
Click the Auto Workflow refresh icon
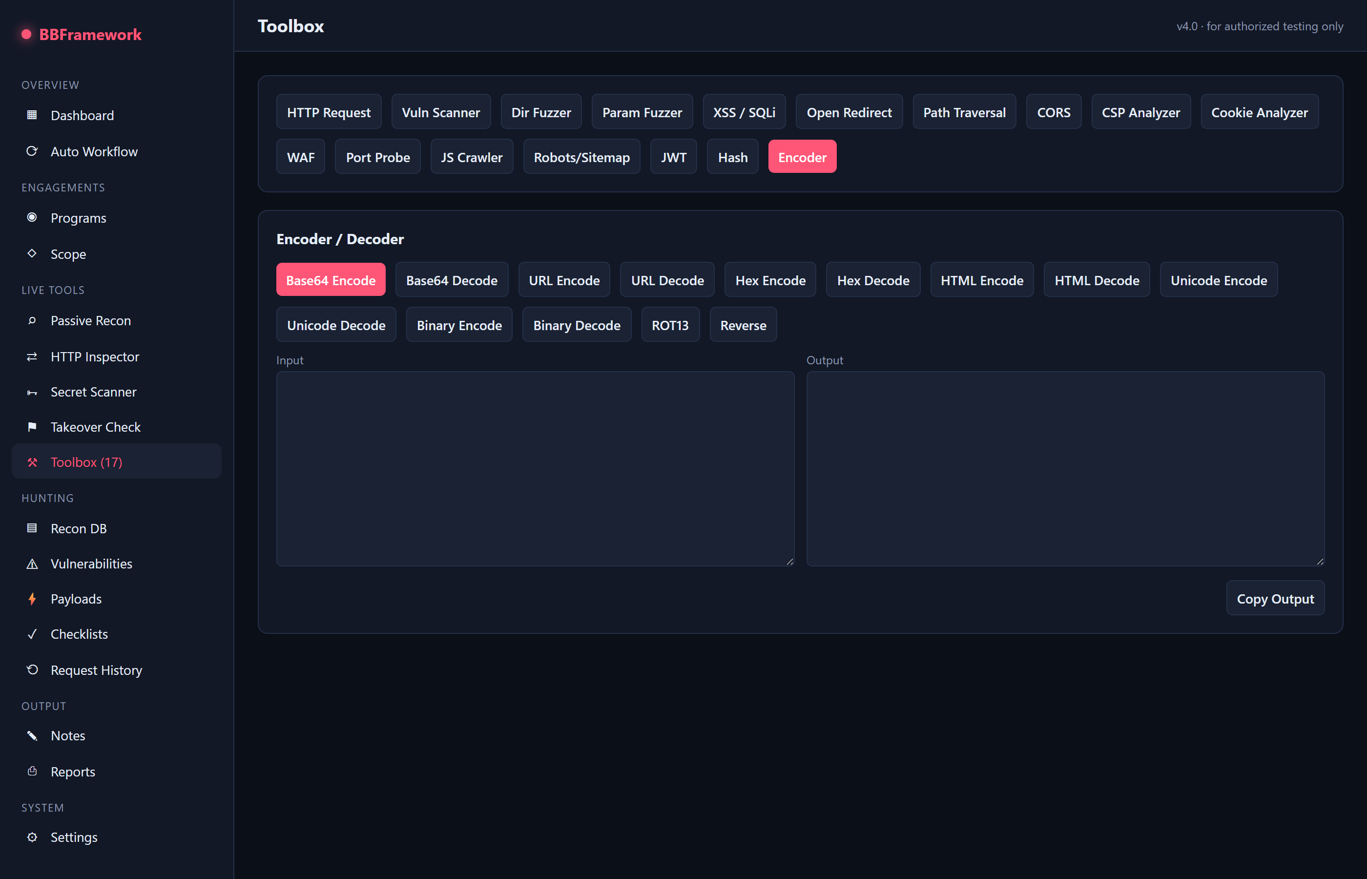[32, 151]
